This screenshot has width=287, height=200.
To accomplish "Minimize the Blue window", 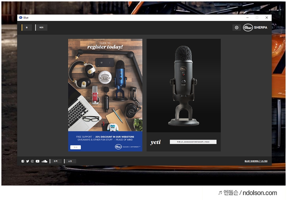I will (x=248, y=18).
